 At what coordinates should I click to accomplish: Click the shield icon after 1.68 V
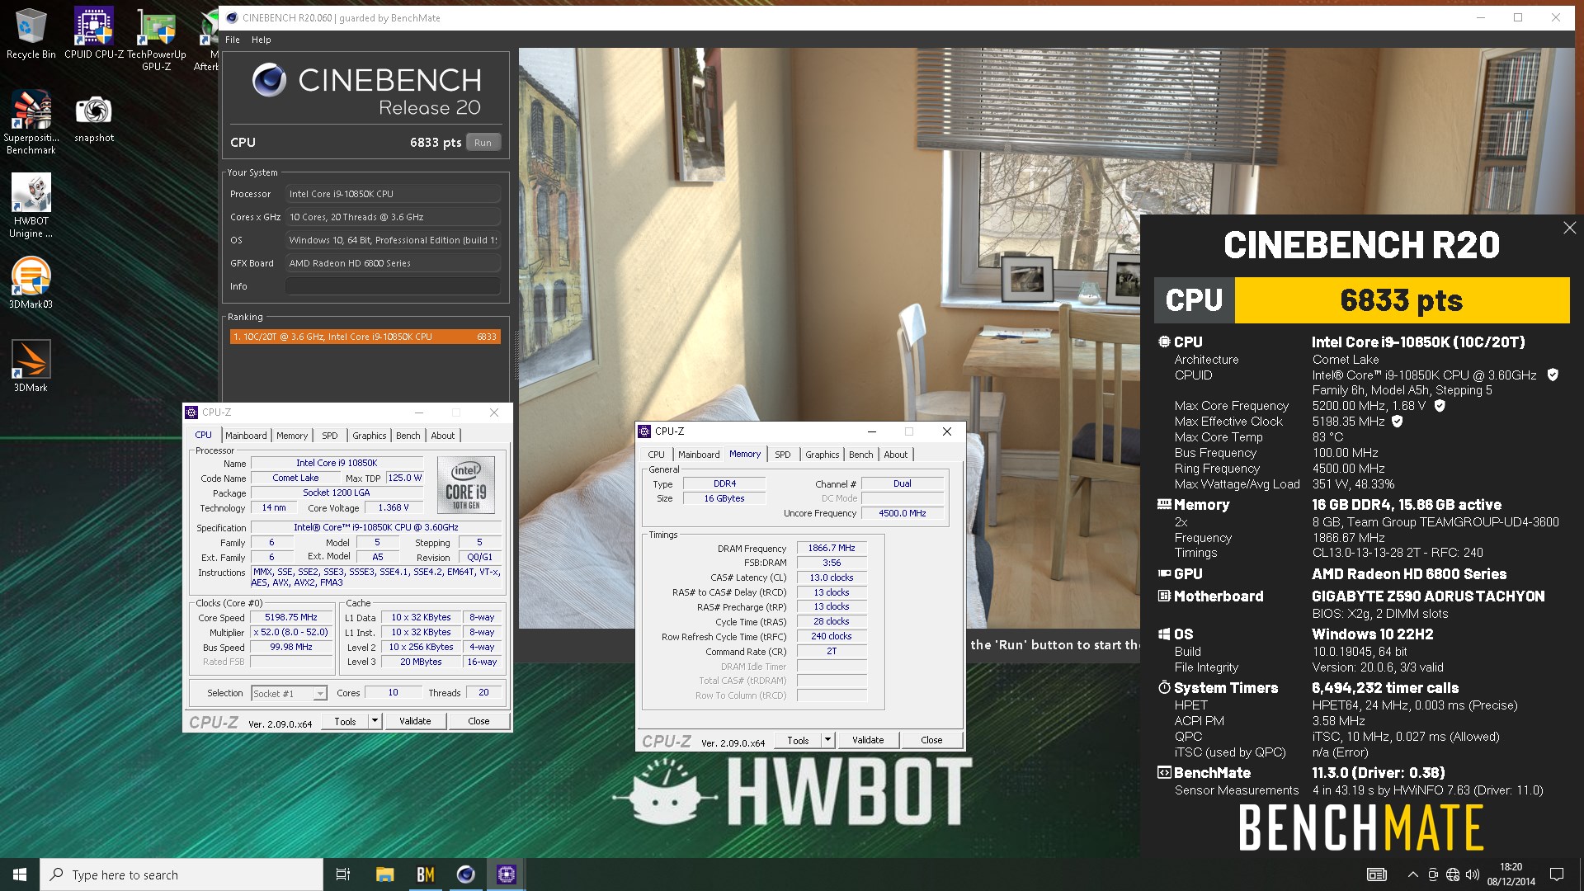point(1440,406)
